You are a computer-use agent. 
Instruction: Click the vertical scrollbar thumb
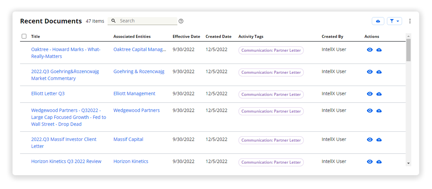point(408,50)
